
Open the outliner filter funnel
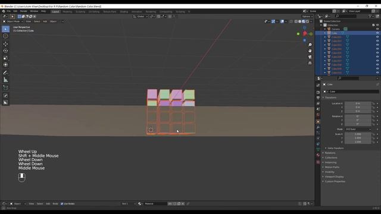coord(370,16)
